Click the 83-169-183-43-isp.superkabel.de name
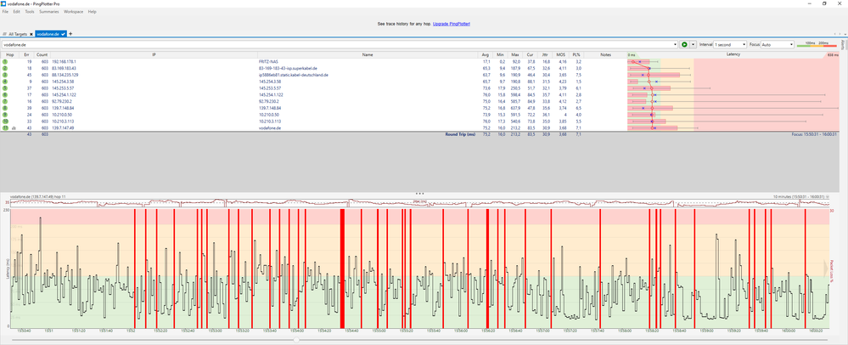Viewport: 848px width, 345px height. click(x=288, y=69)
